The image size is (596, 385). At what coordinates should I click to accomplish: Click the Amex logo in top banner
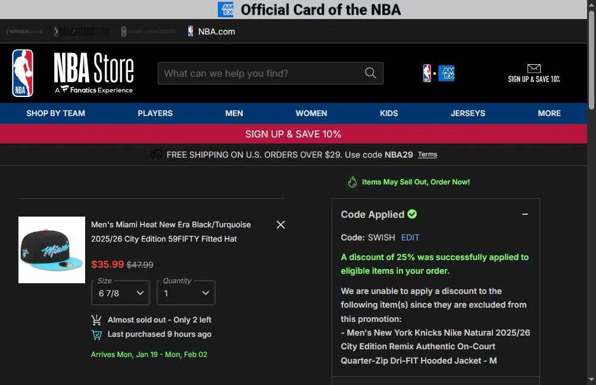[x=226, y=10]
